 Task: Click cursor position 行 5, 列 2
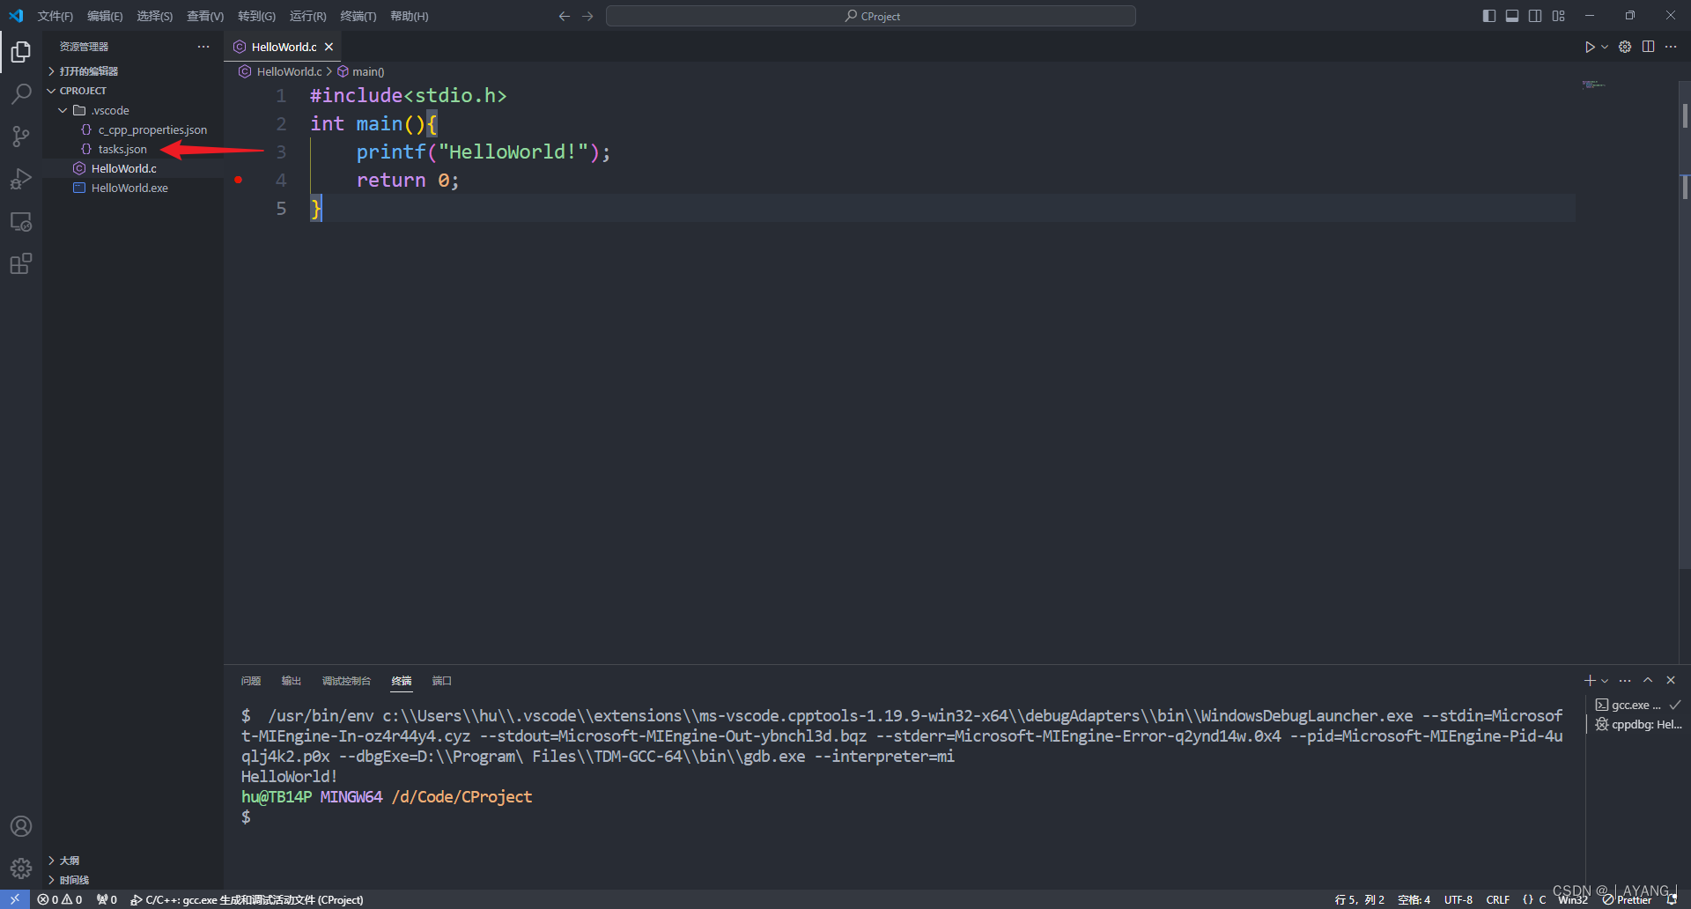point(1359,899)
